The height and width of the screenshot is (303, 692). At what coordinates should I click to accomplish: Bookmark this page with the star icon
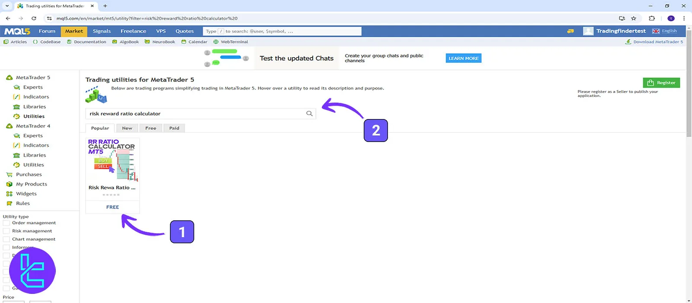634,18
